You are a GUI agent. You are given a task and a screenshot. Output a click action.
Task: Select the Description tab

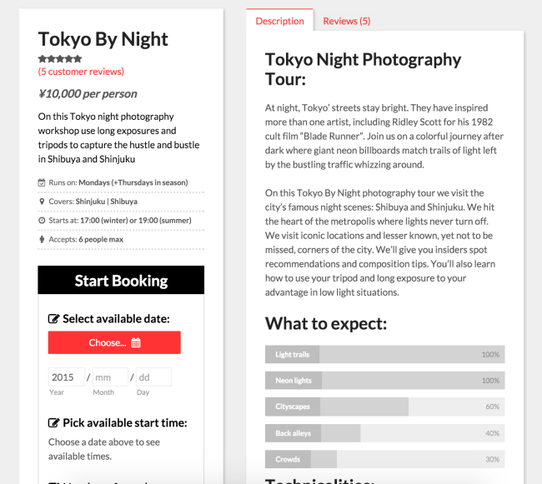[x=279, y=20]
